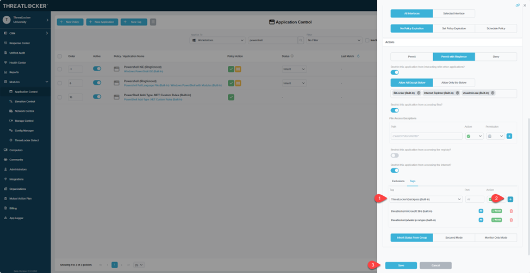Viewport: 530px width, 273px height.
Task: Click the New Application button
Action: tap(102, 22)
